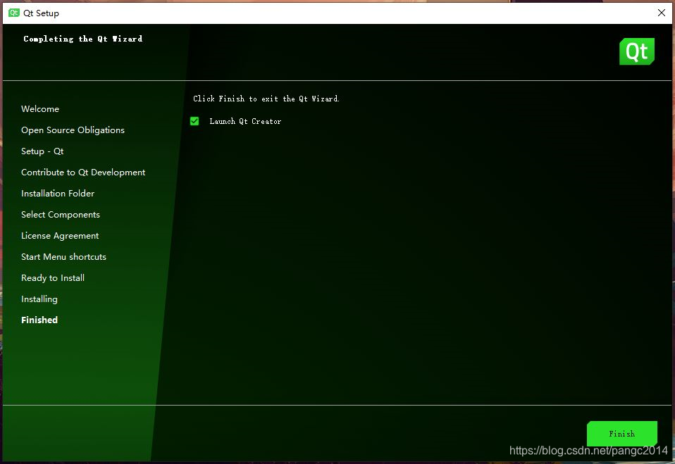This screenshot has width=675, height=464.
Task: Select the Ready to Install step
Action: tap(53, 278)
